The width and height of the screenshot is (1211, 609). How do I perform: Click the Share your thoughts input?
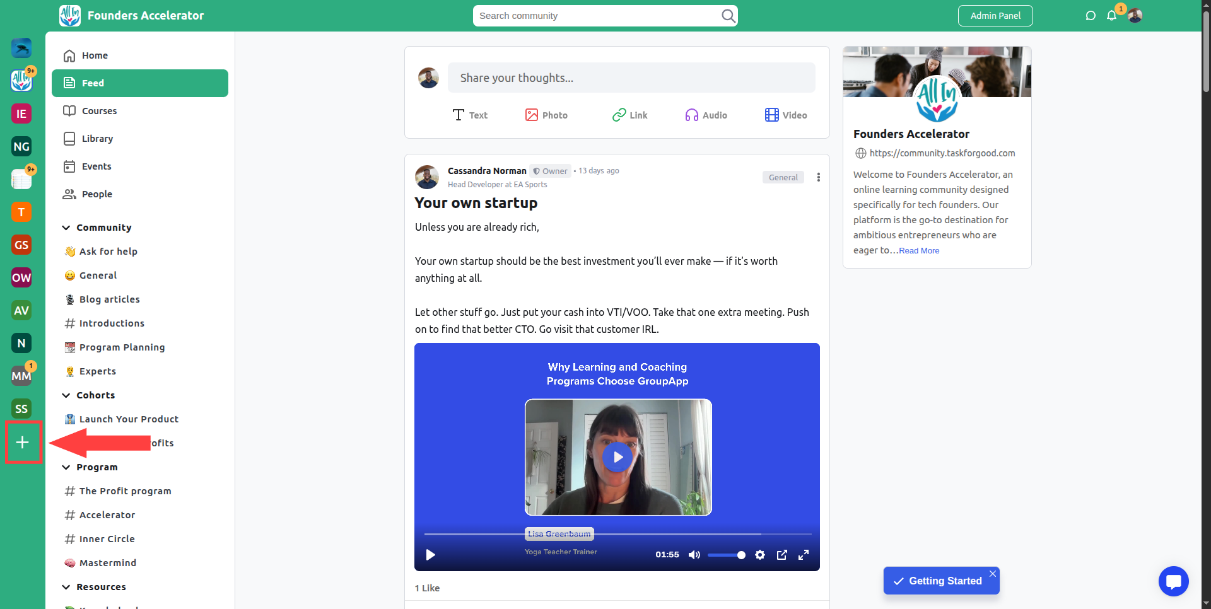tap(631, 78)
